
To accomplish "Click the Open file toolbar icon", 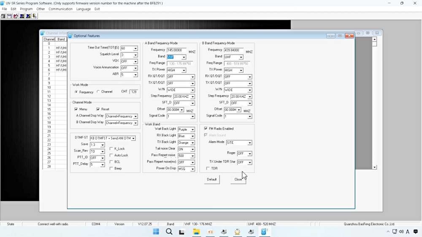I will point(3,16).
